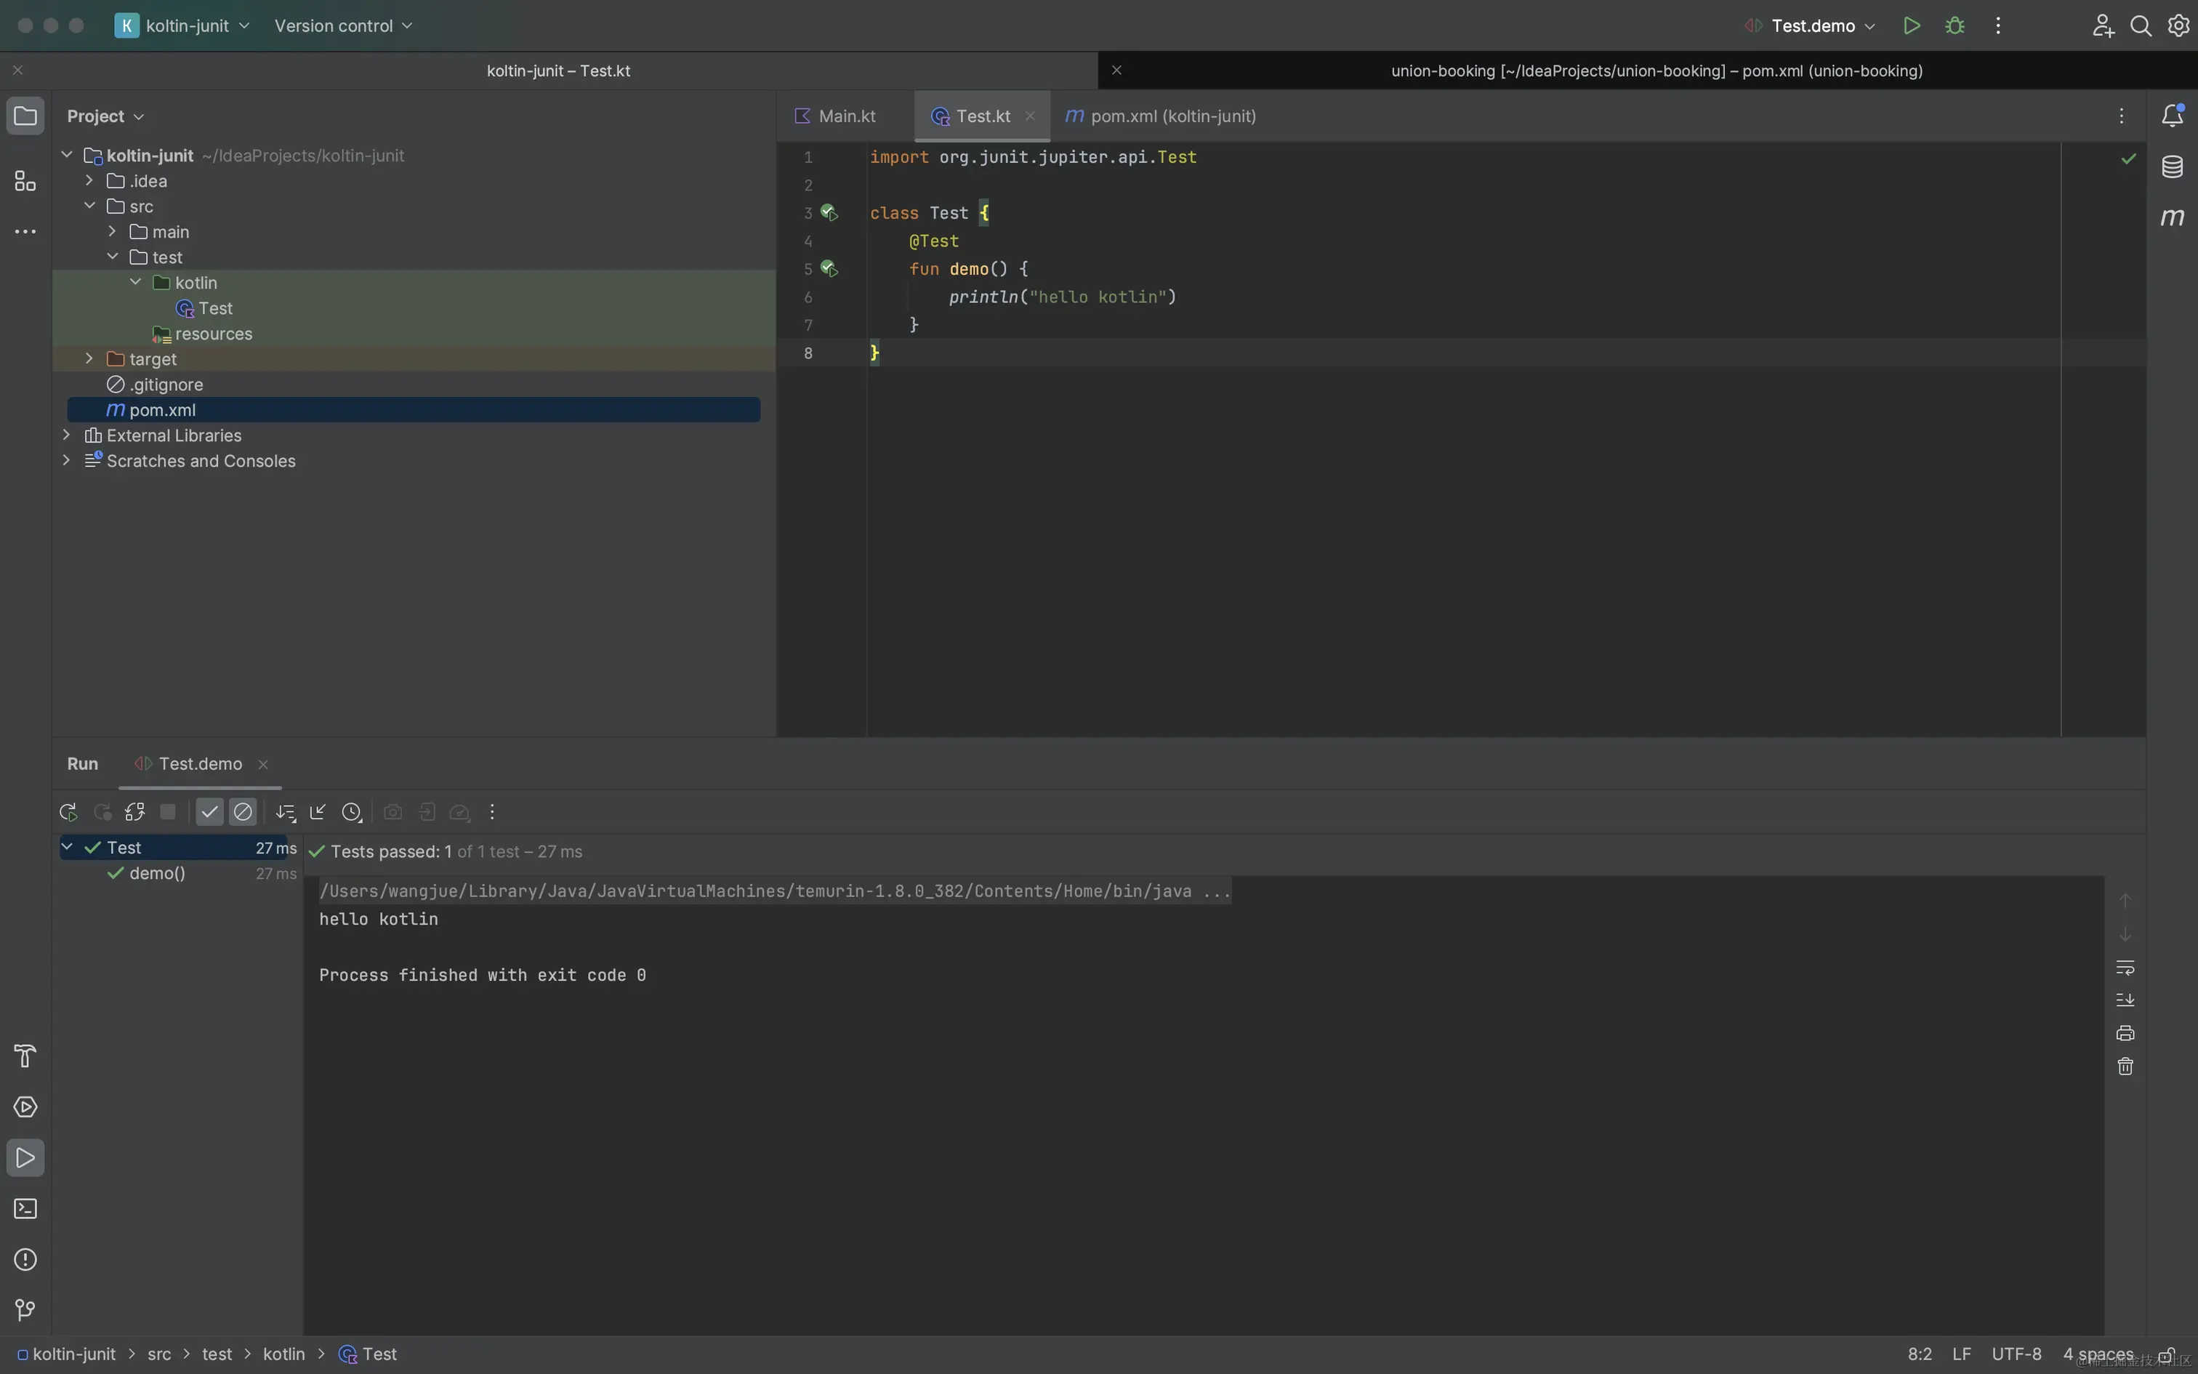The width and height of the screenshot is (2198, 1374).
Task: Open the Terminal tool window
Action: [25, 1208]
